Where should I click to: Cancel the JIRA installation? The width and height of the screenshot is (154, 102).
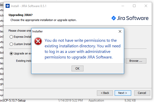point(142,93)
